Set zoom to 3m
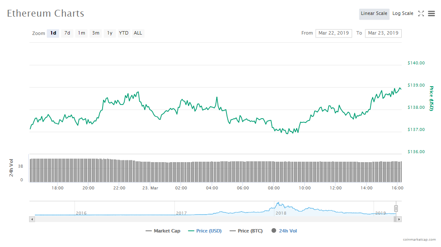The width and height of the screenshot is (441, 247). pos(96,33)
